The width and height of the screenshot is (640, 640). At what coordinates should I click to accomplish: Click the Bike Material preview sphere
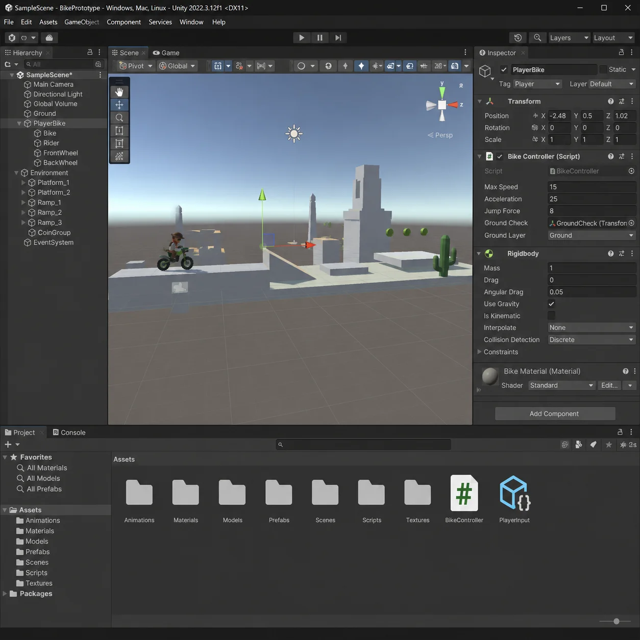coord(490,376)
